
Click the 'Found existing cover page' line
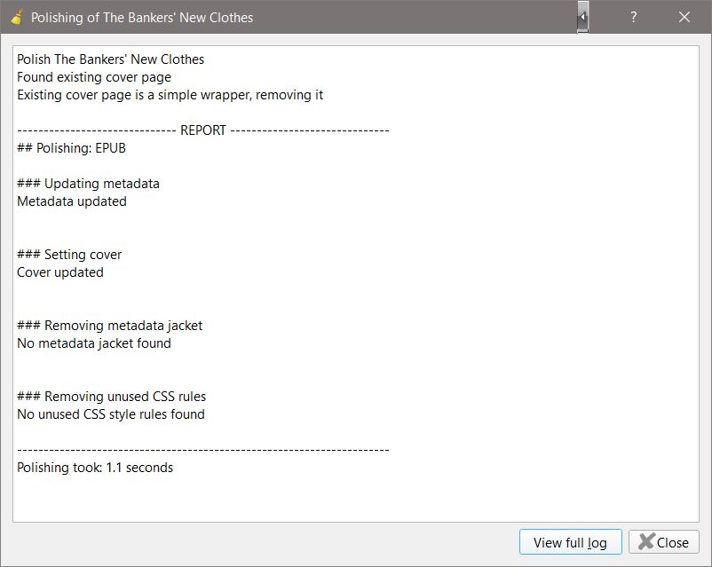coord(94,77)
